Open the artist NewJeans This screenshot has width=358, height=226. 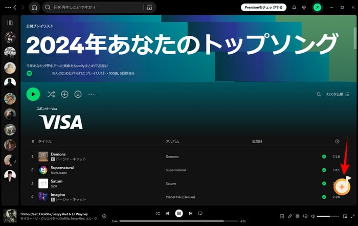[59, 173]
